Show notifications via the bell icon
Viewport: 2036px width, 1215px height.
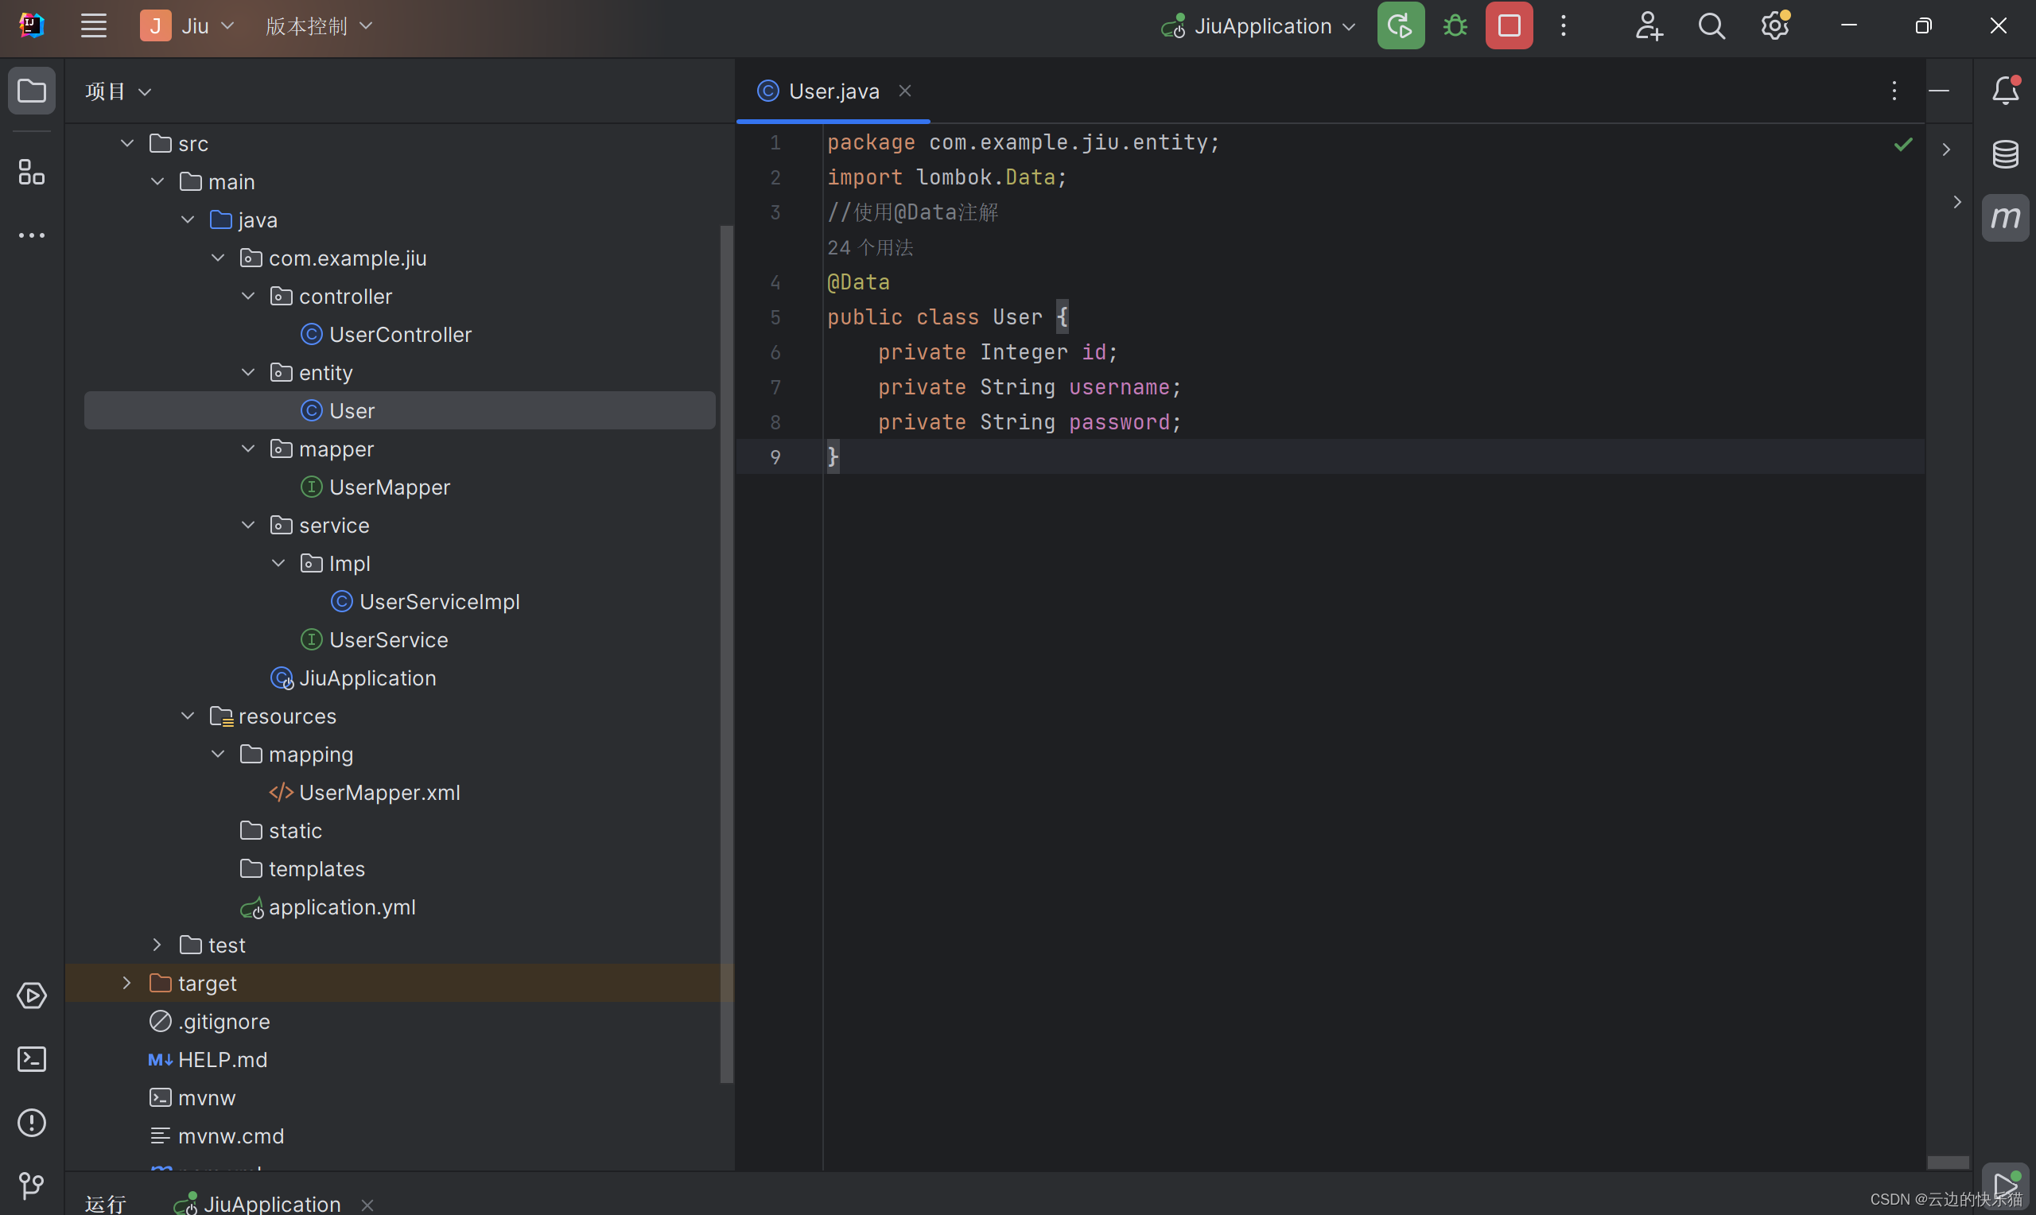click(2005, 90)
